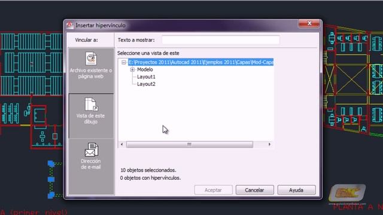The width and height of the screenshot is (383, 215).
Task: Click the '0 objetos con hipervínculos.' text
Action: (150, 178)
